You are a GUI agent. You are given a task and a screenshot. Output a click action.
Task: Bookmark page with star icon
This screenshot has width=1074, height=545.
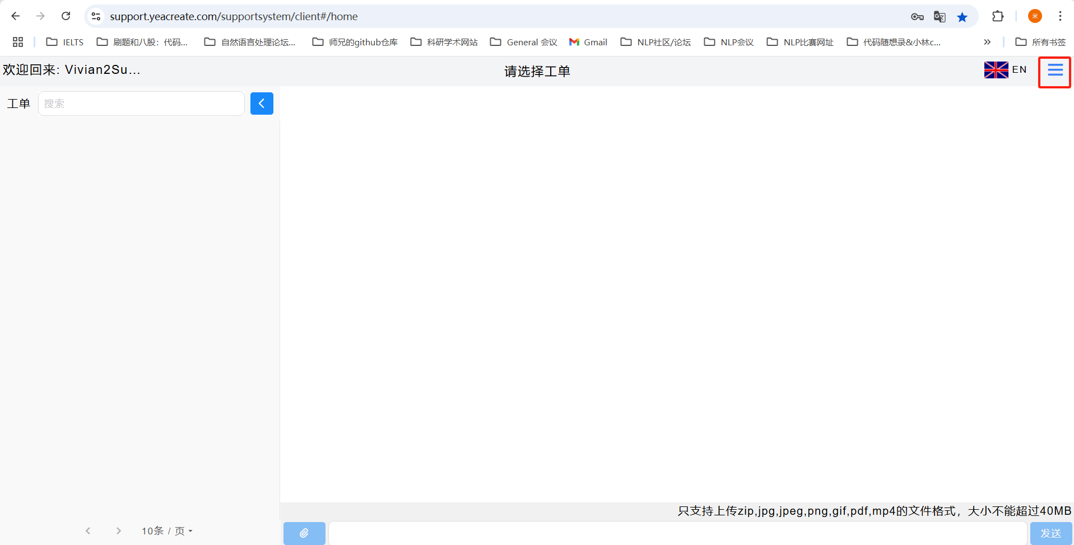[x=962, y=17]
